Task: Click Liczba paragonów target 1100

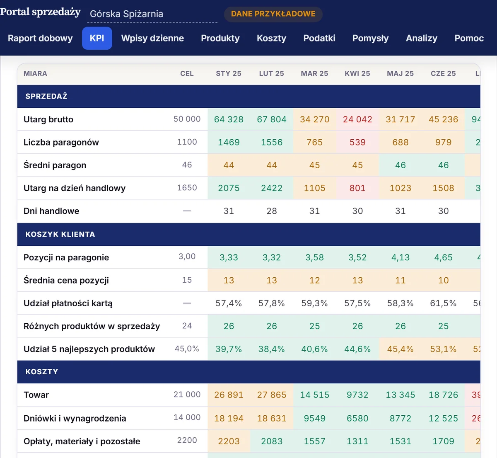Action: pos(187,142)
